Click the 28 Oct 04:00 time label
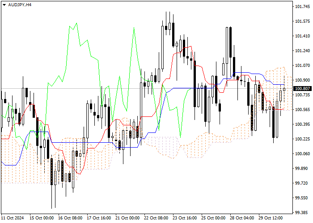 pos(242,218)
